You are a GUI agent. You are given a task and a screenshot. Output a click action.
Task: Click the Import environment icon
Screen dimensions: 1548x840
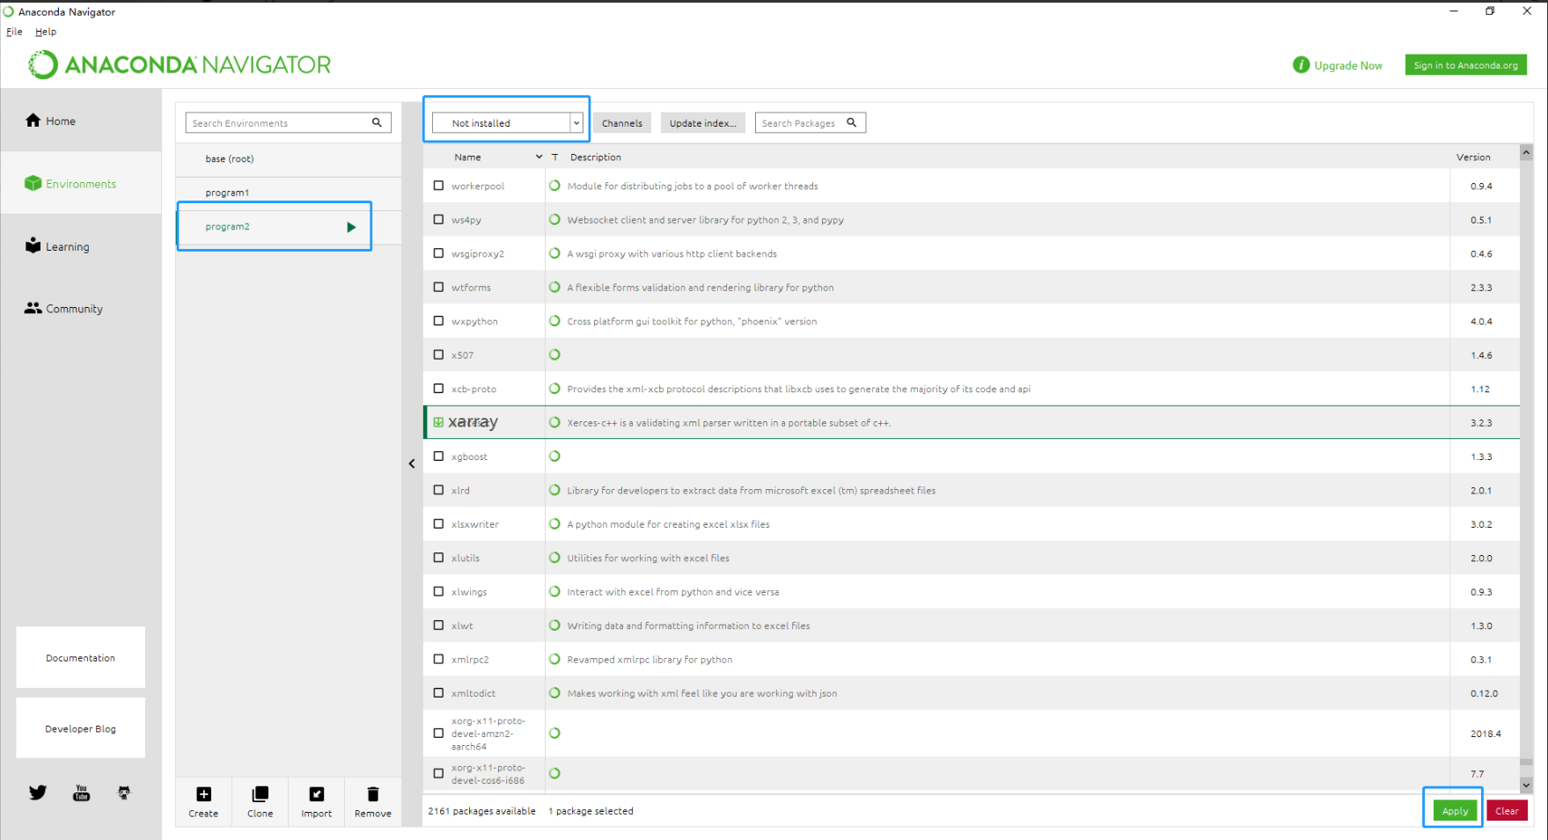pyautogui.click(x=317, y=794)
